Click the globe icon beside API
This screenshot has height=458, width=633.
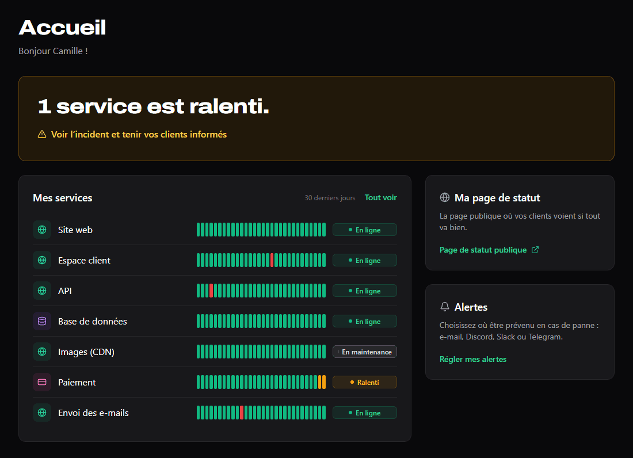pyautogui.click(x=42, y=291)
